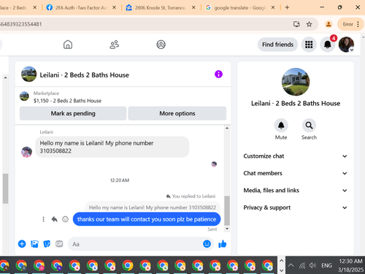Choose a GIF icon in composer

coord(59,244)
